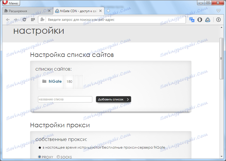226x161 pixels.
Task: Click the Настройка списка сайтов heading
Action: pos(72,55)
